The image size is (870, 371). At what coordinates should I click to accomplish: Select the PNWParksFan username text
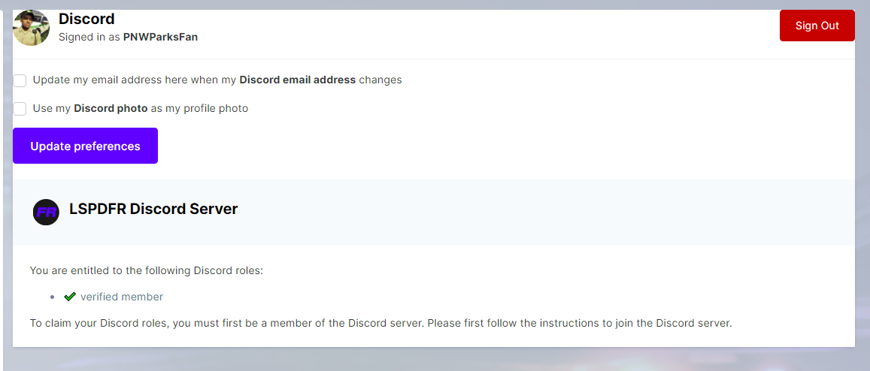click(x=160, y=36)
